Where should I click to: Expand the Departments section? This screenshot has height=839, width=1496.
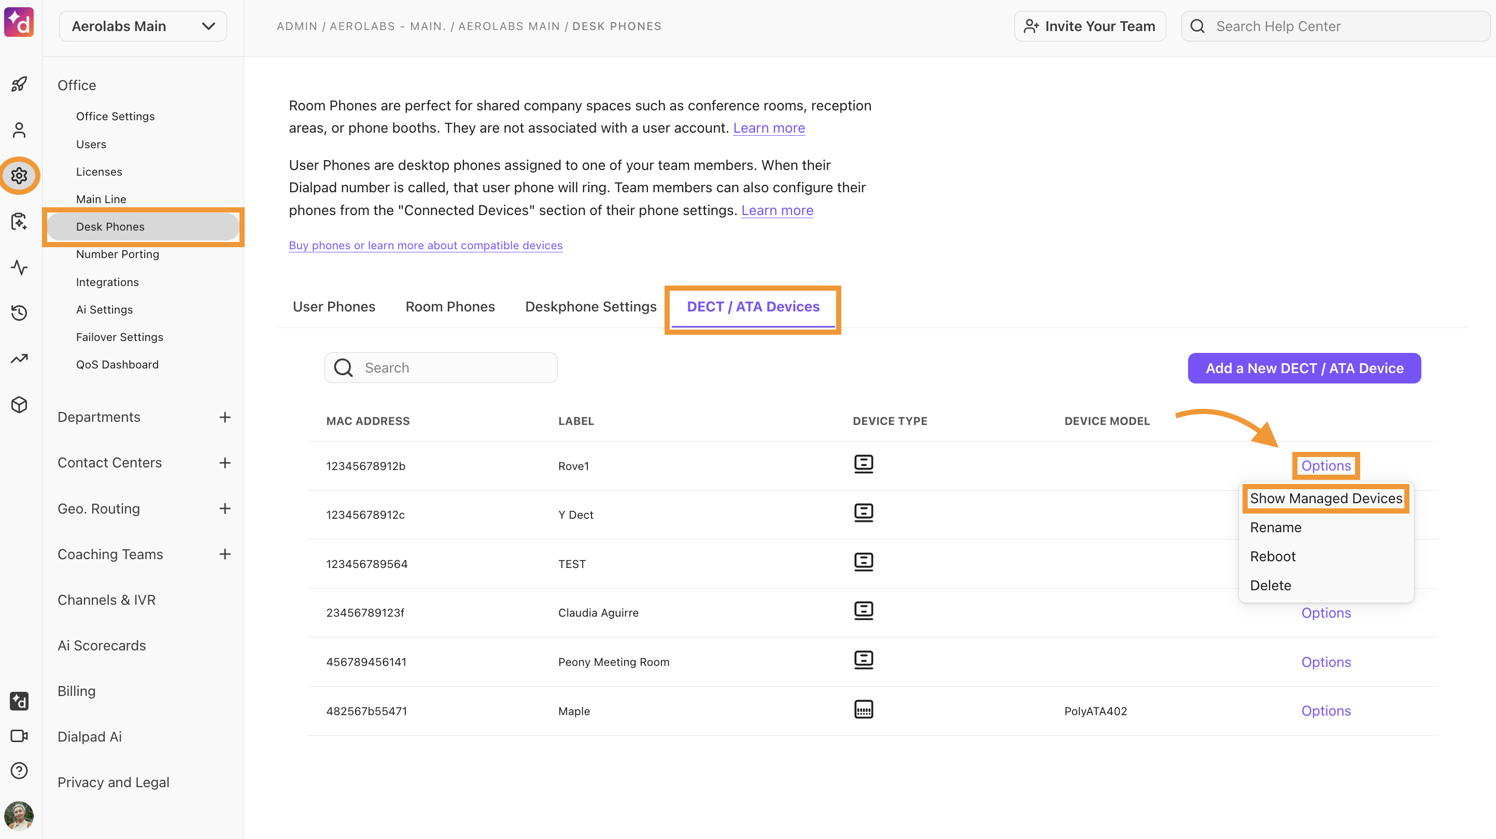tap(225, 417)
